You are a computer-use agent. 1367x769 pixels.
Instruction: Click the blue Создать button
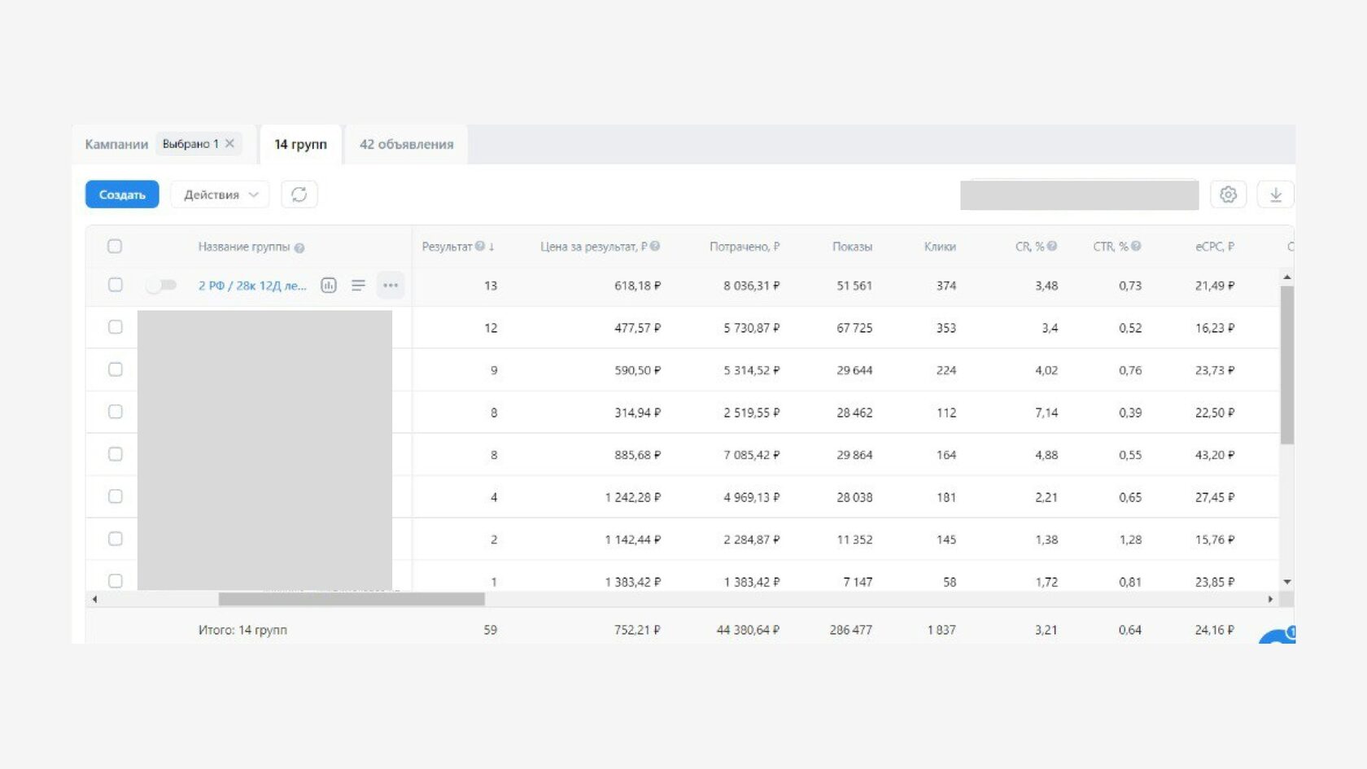point(122,194)
